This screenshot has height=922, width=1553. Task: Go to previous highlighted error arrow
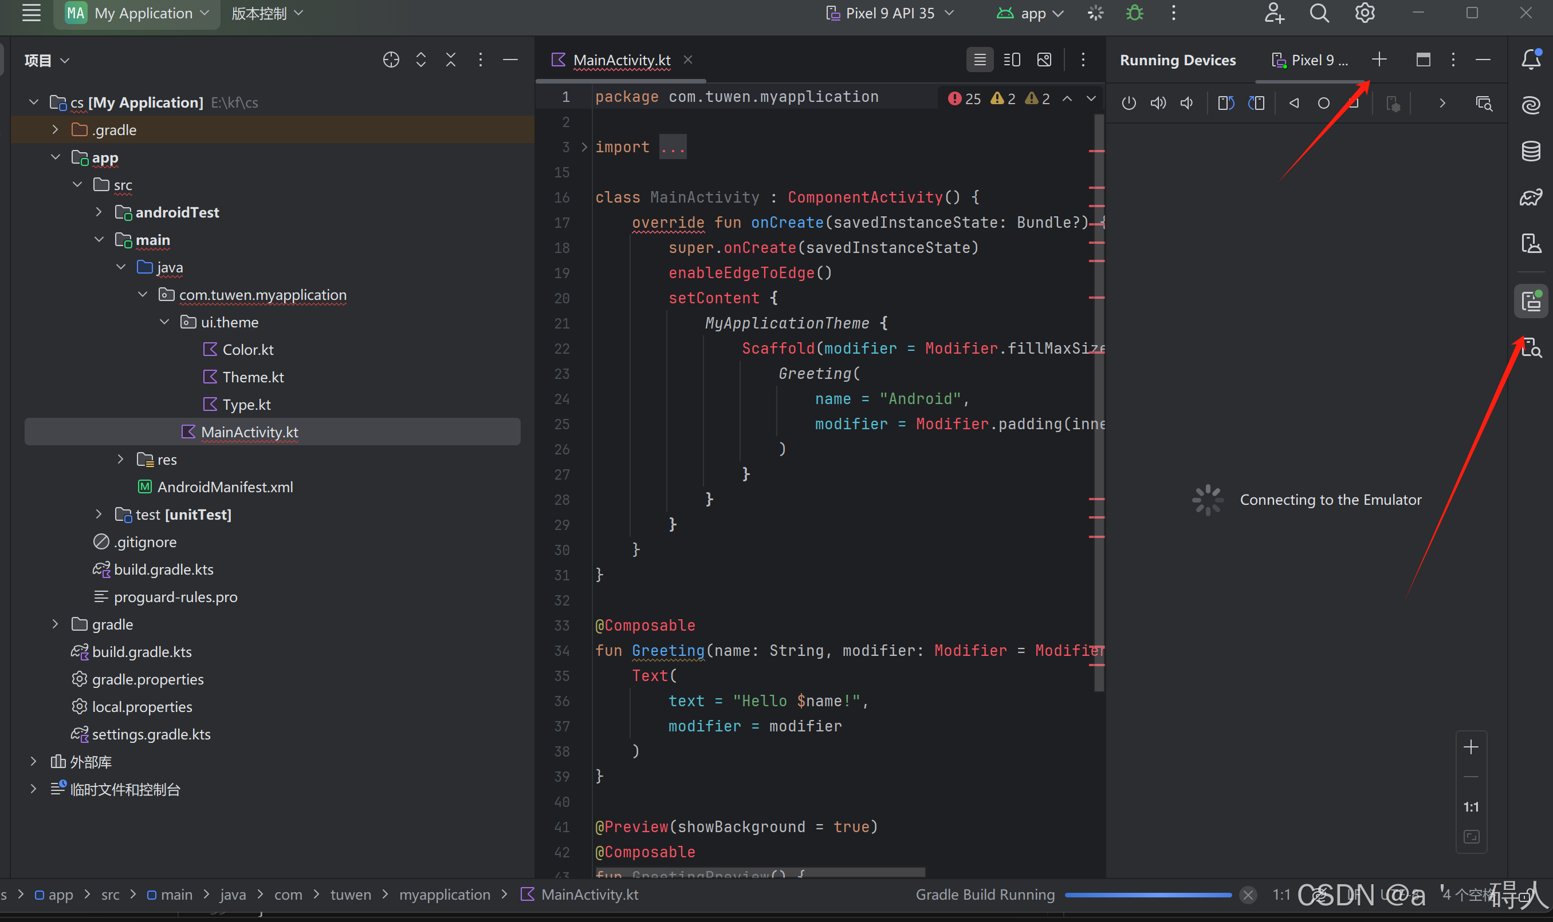pos(1067,99)
